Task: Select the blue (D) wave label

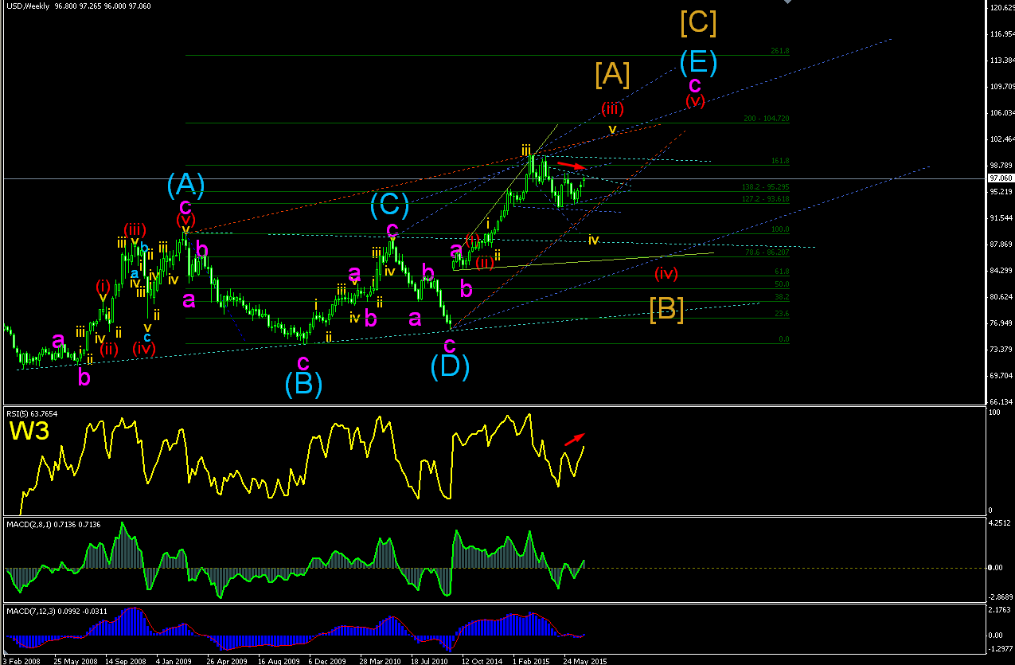Action: [x=450, y=366]
